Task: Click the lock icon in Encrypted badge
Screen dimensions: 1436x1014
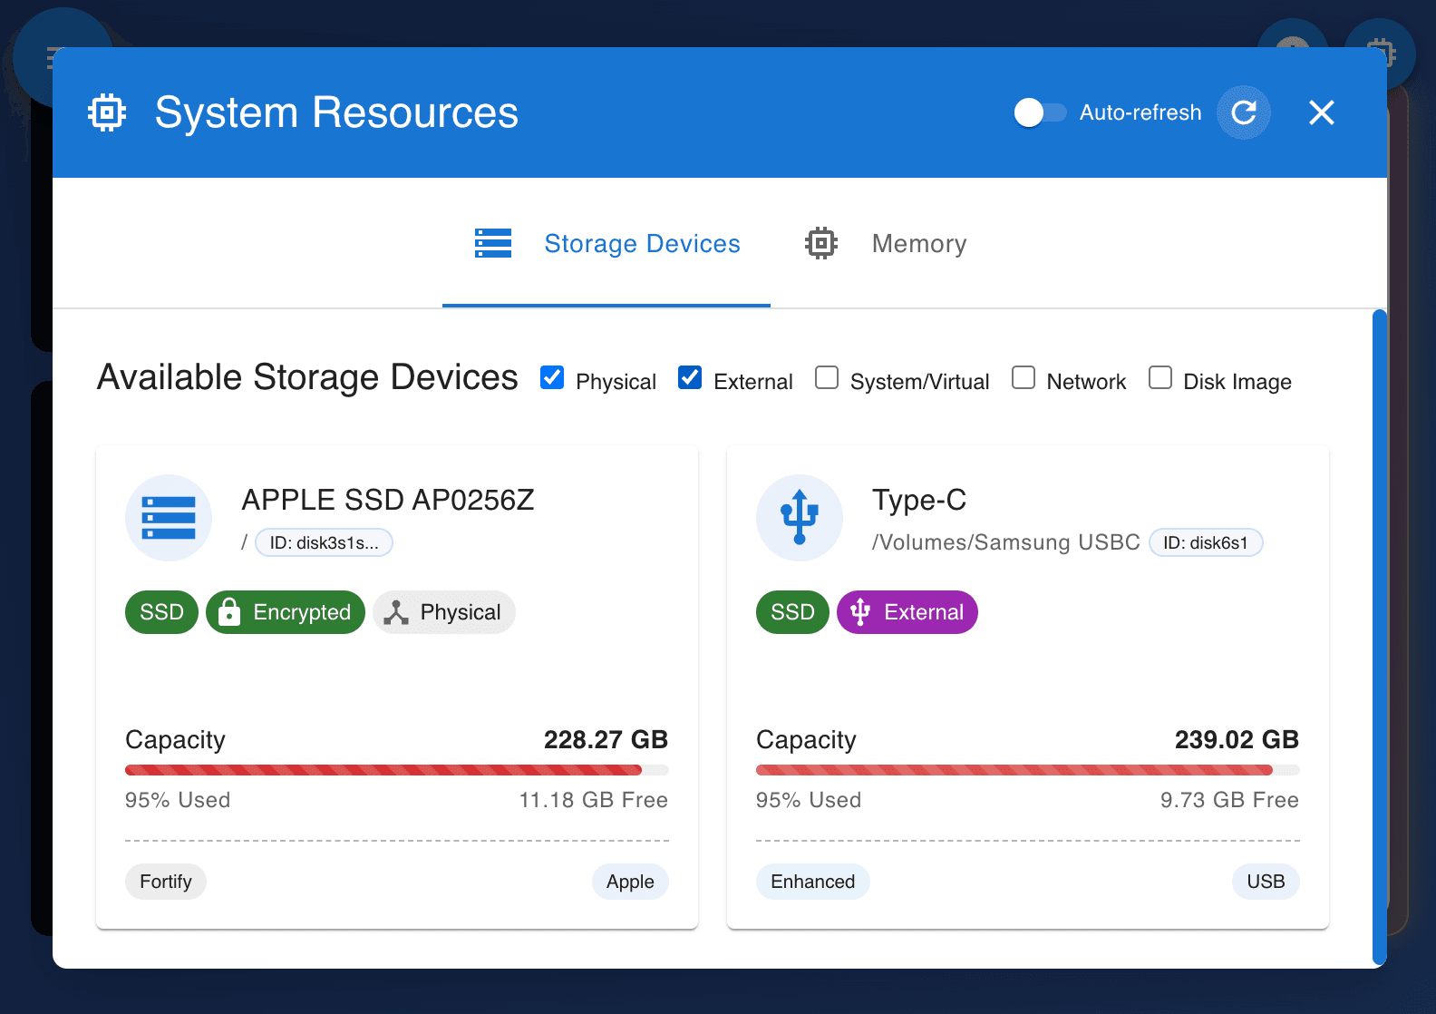Action: click(229, 612)
